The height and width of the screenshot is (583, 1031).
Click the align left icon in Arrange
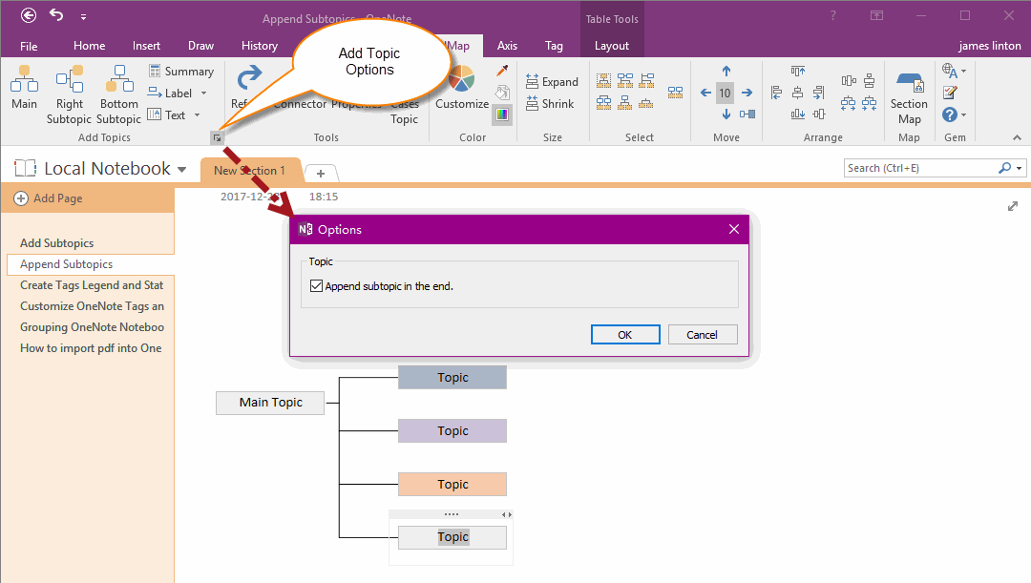click(x=776, y=93)
